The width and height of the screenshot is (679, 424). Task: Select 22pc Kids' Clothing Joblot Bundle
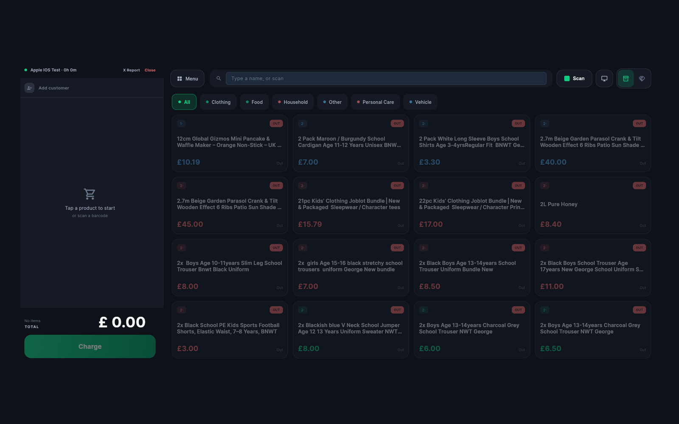coord(472,205)
